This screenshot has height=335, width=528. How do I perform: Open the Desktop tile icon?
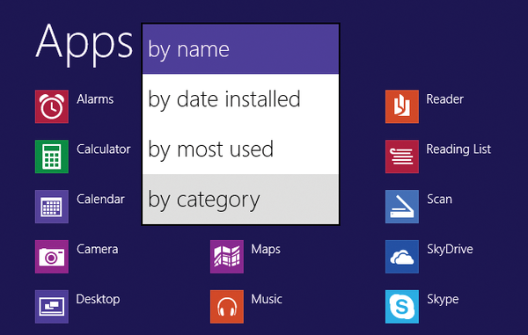pyautogui.click(x=52, y=307)
